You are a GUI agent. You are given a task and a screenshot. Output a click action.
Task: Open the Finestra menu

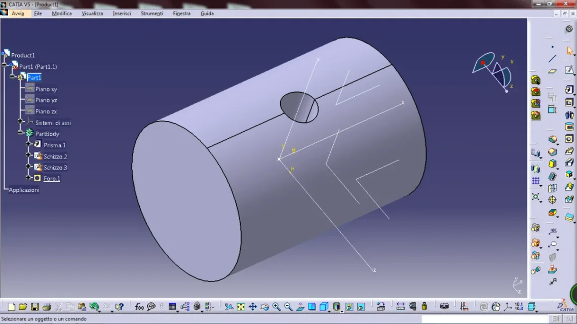[x=182, y=13]
